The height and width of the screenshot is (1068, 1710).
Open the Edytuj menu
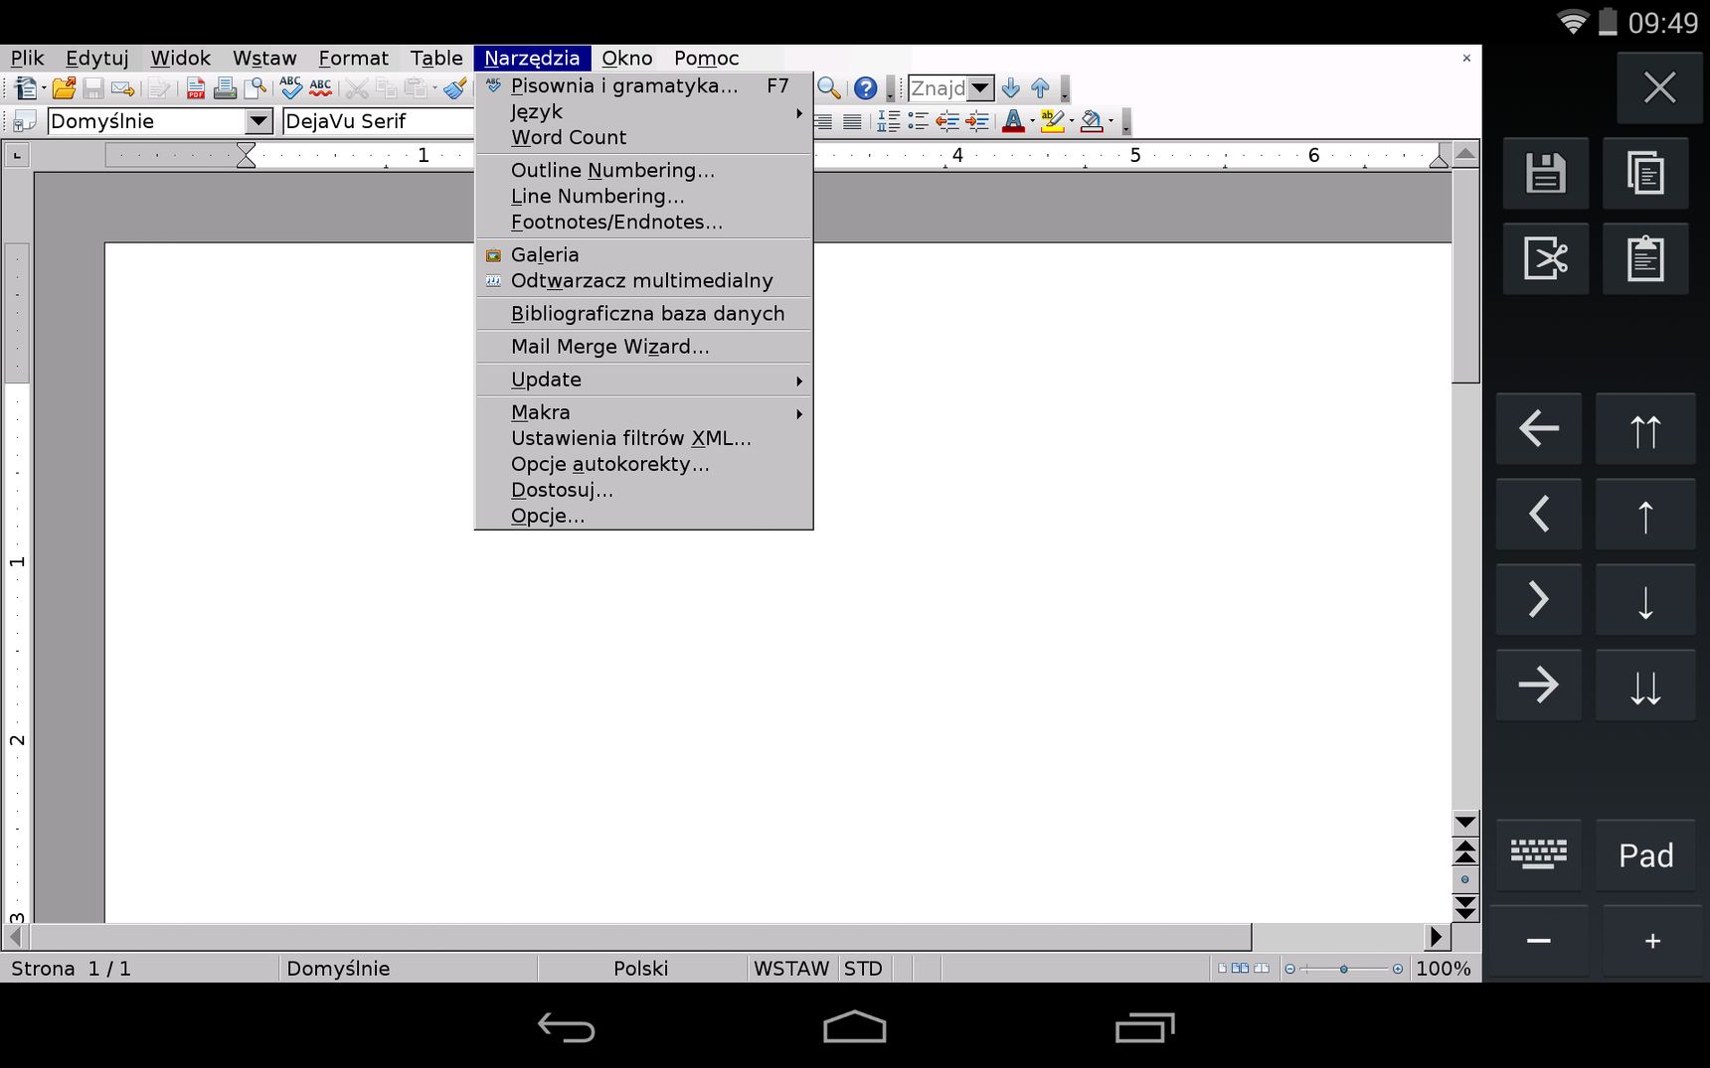(x=97, y=59)
